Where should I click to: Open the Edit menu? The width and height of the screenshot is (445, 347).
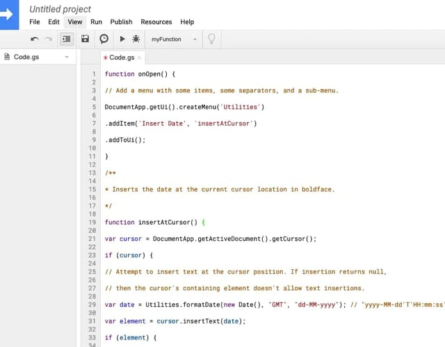pos(54,22)
